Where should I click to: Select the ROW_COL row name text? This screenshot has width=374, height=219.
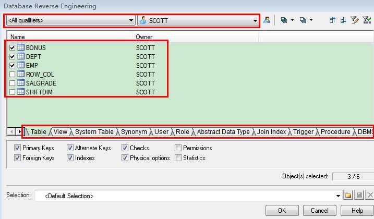coord(40,75)
